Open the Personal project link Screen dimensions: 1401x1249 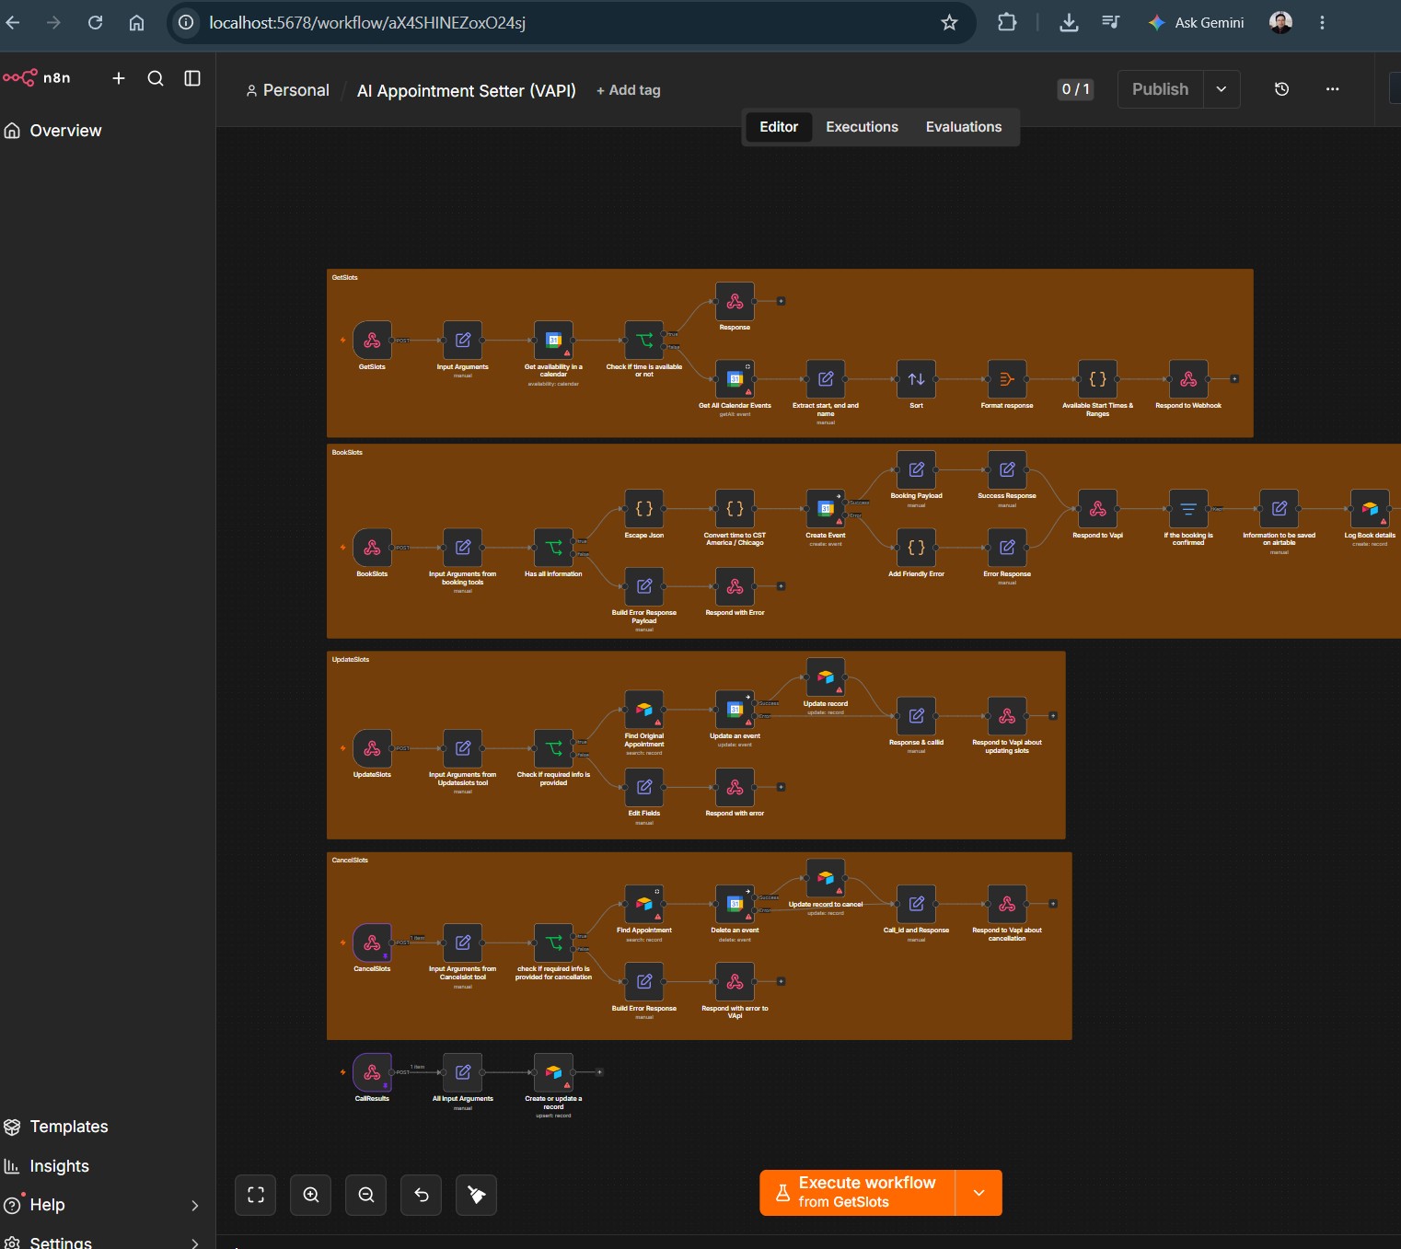[x=287, y=90]
